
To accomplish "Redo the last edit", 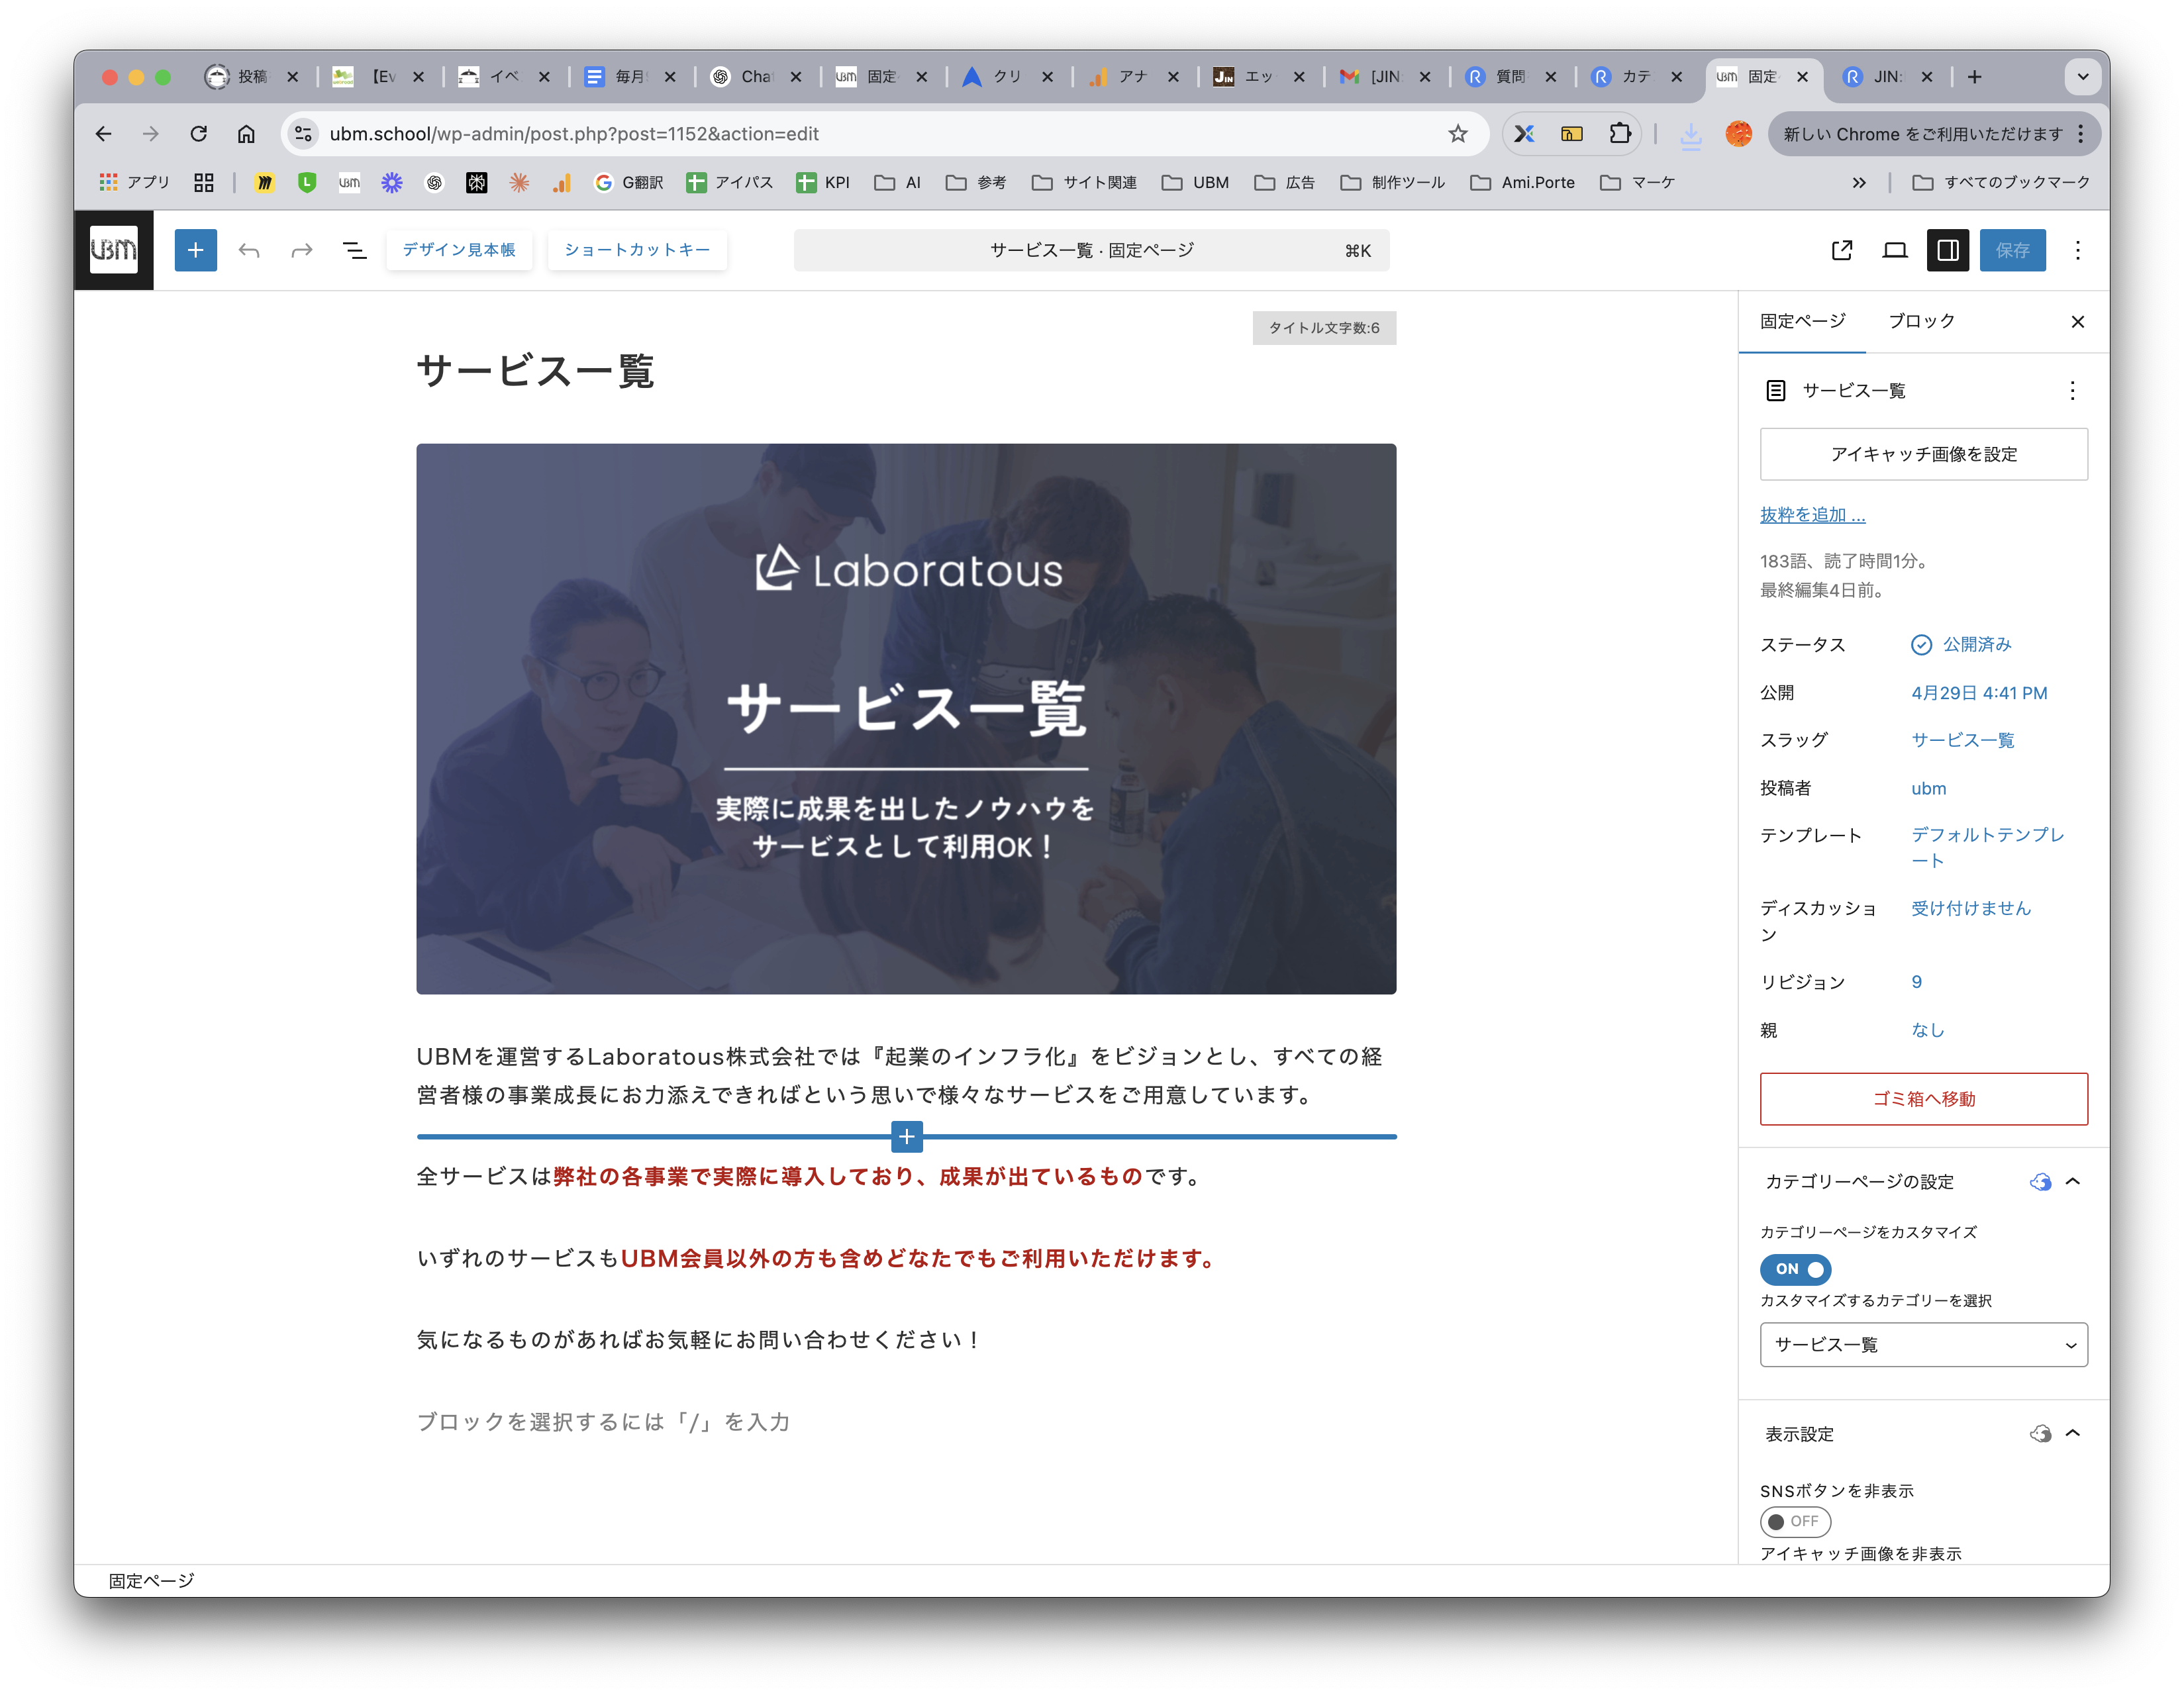I will click(x=301, y=250).
